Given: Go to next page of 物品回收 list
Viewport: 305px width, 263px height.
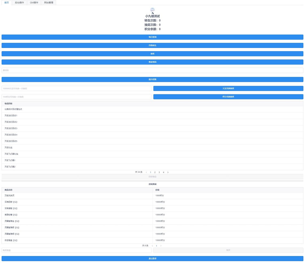Looking at the screenshot, I should pyautogui.click(x=168, y=172).
